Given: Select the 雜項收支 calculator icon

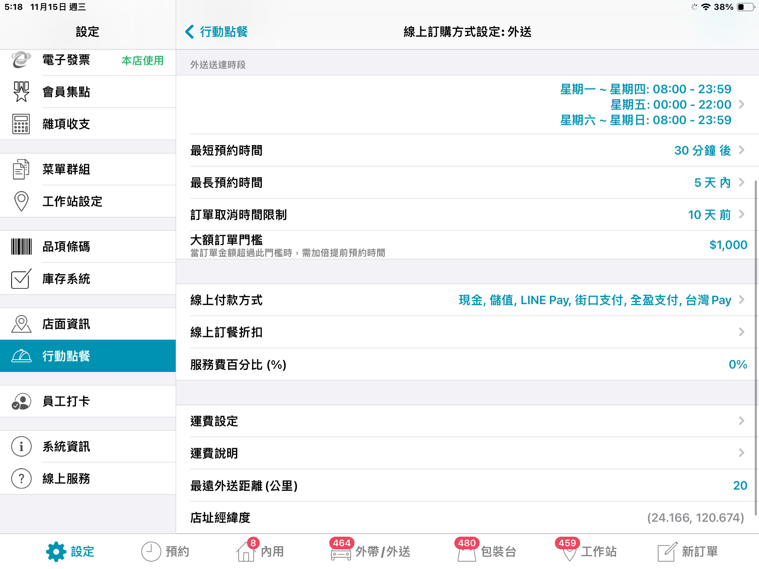Looking at the screenshot, I should click(x=21, y=124).
